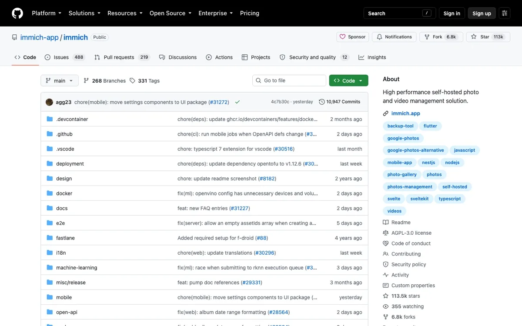The height and width of the screenshot is (326, 522).
Task: Switch to the Discussions tab
Action: 178,57
